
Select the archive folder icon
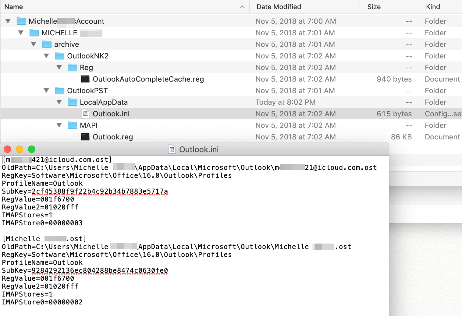(47, 44)
